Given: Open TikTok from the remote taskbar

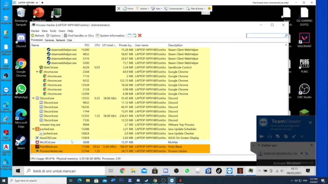Looking at the screenshot, I should pyautogui.click(x=219, y=171).
